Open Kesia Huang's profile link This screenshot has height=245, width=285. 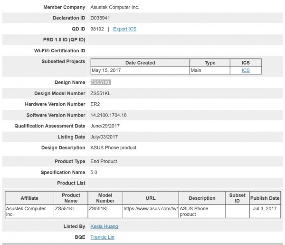pos(104,226)
